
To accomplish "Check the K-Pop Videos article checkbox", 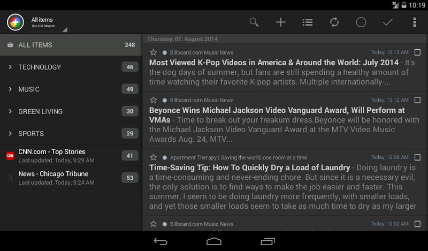I will click(x=417, y=52).
